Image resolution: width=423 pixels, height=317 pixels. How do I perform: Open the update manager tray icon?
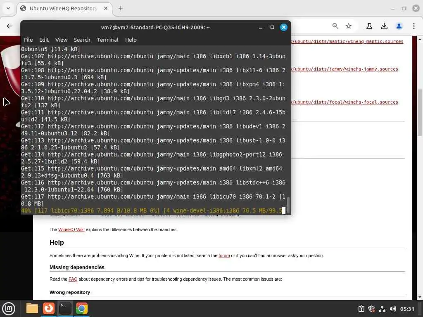361,309
